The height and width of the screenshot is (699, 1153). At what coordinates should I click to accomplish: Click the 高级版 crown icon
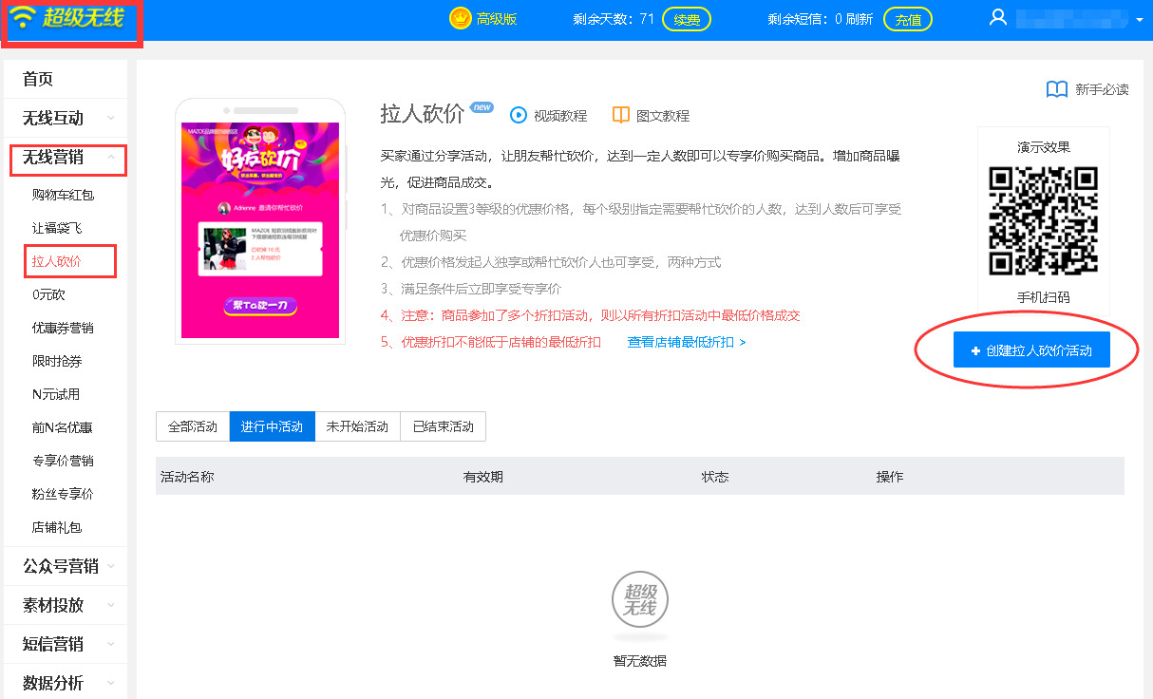(461, 18)
